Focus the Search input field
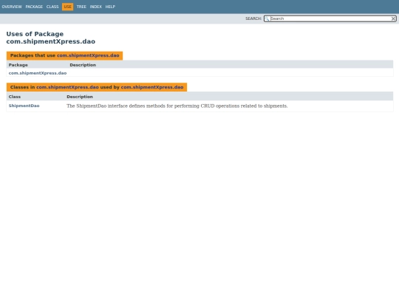Image resolution: width=399 pixels, height=299 pixels. click(x=330, y=18)
